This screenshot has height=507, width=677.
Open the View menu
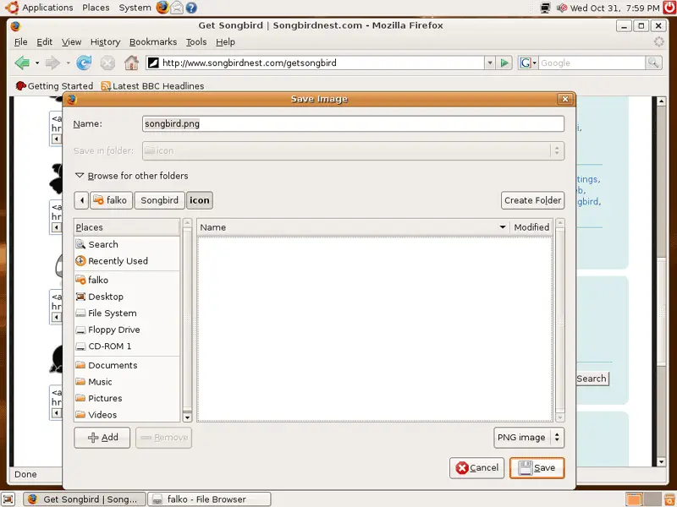[71, 41]
